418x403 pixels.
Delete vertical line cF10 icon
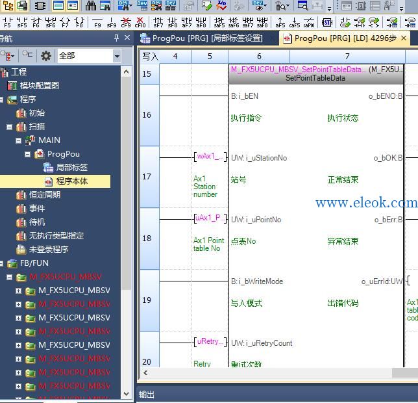(x=140, y=22)
